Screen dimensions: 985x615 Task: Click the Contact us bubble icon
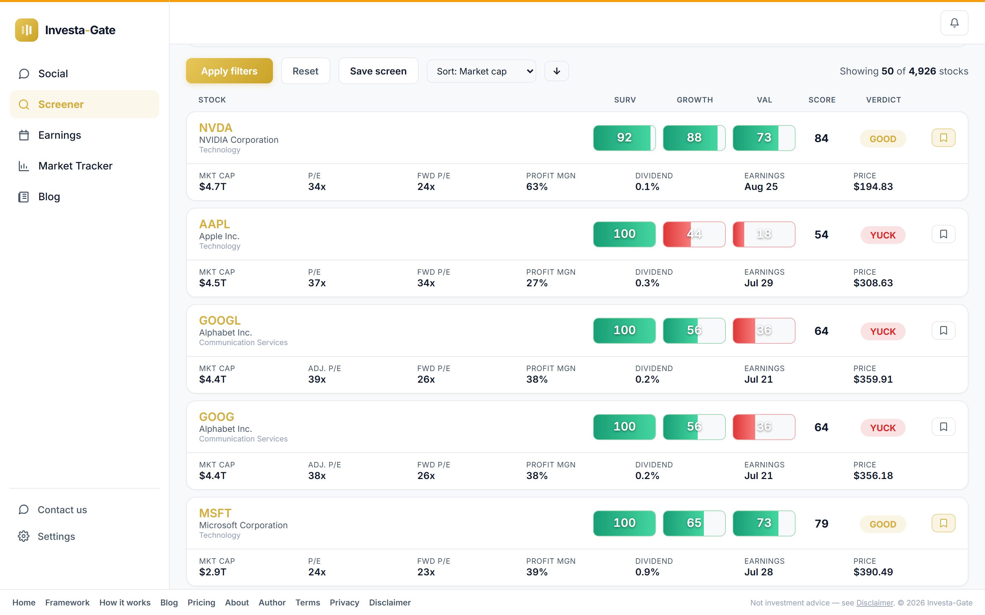click(24, 510)
